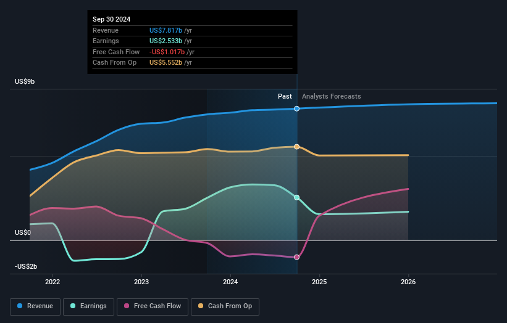Click the Analysts Forecasts label
The image size is (507, 323).
point(332,97)
